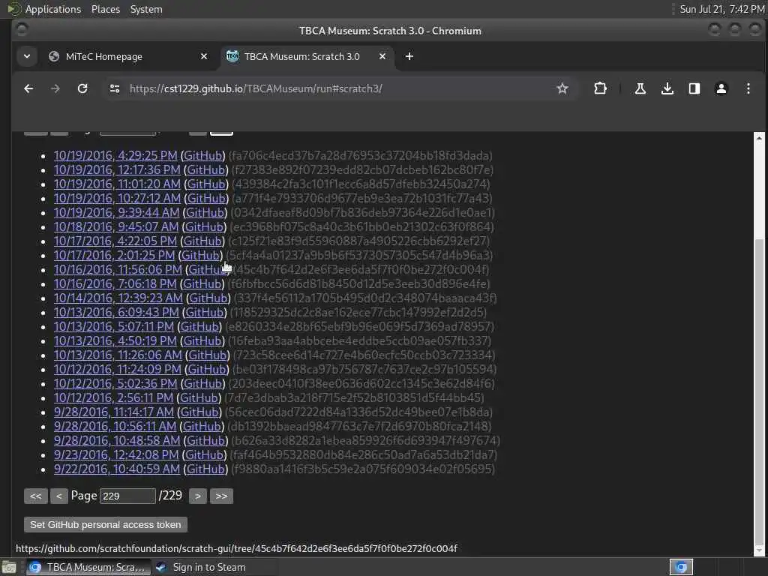Open the 10/19/2016, 10:27:12 AM build
768x576 pixels.
[x=117, y=198]
